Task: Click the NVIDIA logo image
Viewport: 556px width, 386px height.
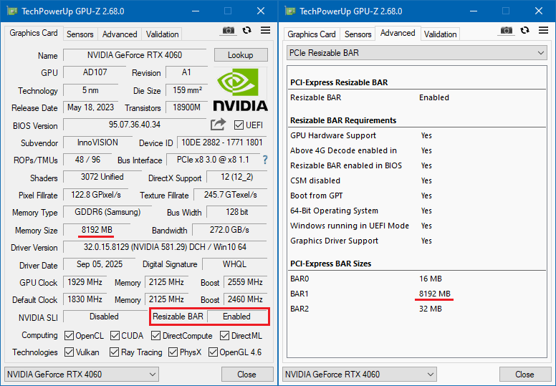Action: click(x=241, y=90)
